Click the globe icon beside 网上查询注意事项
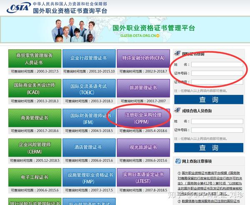Viewport: 250px width, 205px height. coord(178,161)
